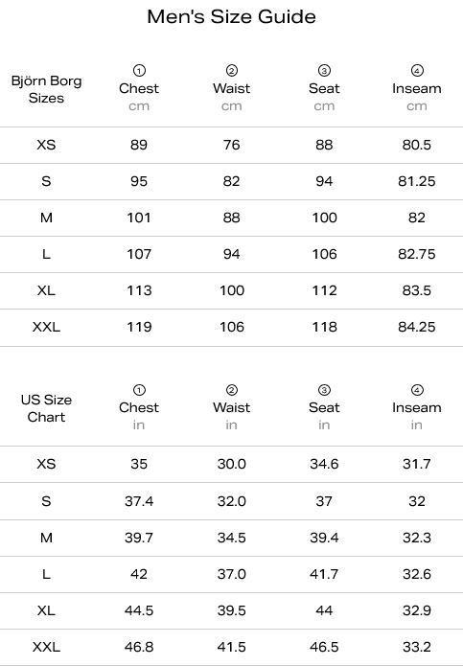Click the circled 2 icon above Waist cm

click(x=232, y=71)
